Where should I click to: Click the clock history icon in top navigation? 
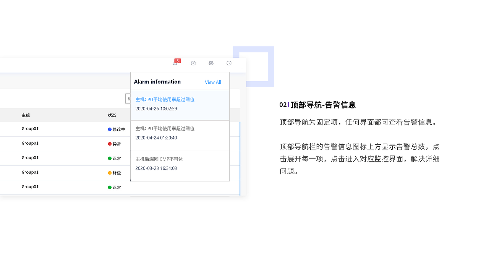tap(229, 63)
